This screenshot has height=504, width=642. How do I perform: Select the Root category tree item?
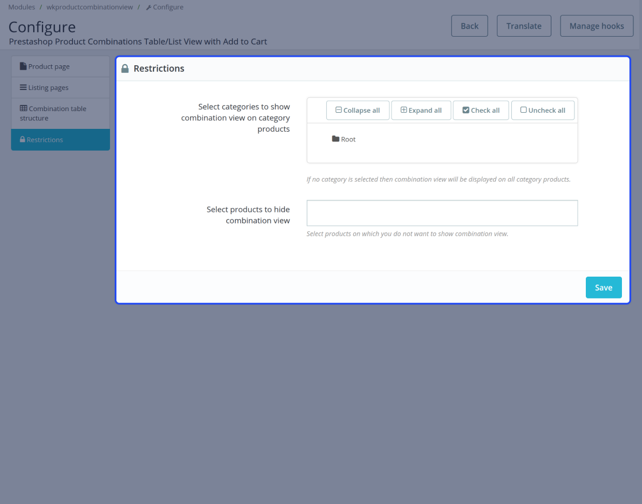[x=348, y=139]
